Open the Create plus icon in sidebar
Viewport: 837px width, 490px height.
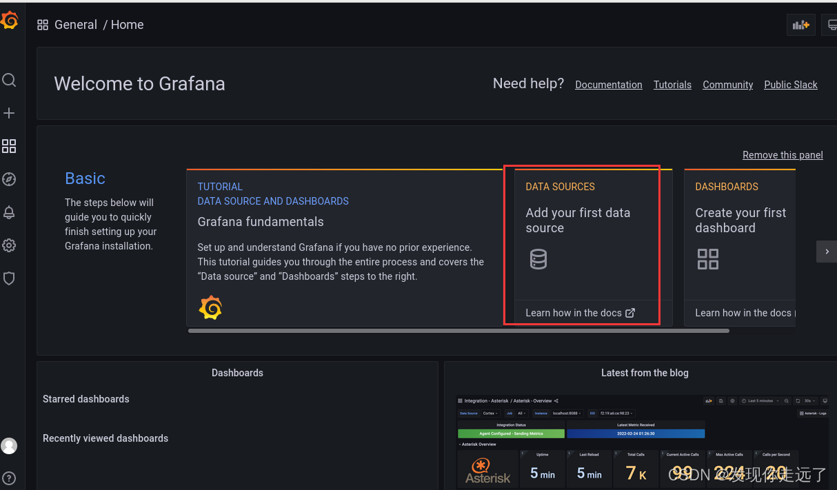point(9,113)
